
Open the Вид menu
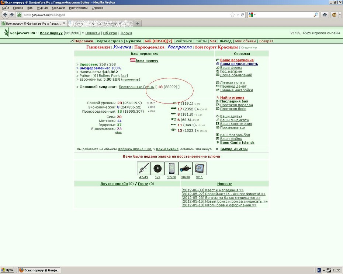point(30,8)
